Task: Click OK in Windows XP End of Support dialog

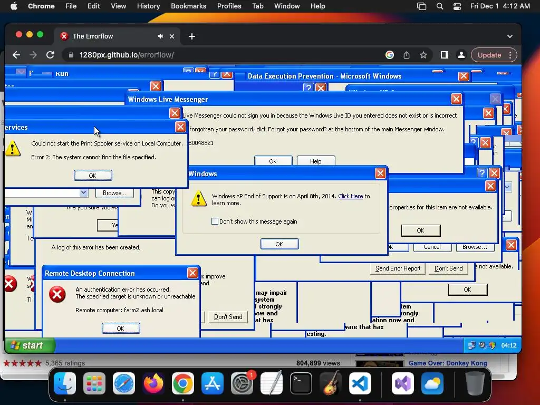Action: point(279,244)
